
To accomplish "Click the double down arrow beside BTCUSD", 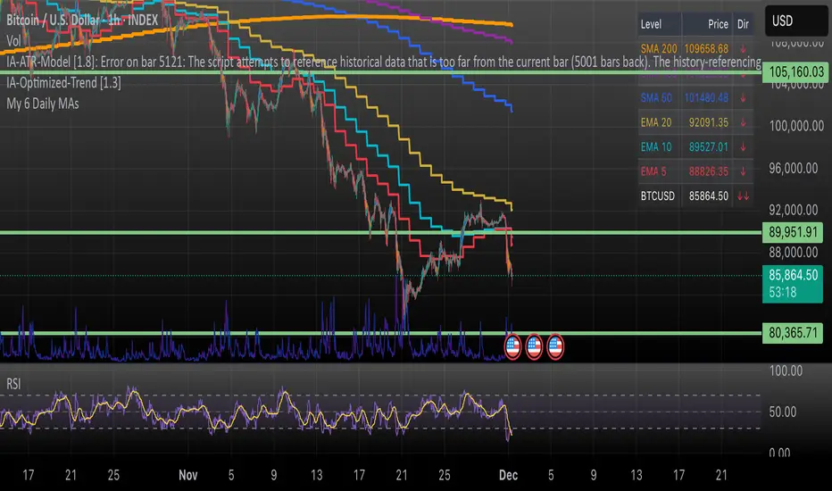I will coord(743,191).
